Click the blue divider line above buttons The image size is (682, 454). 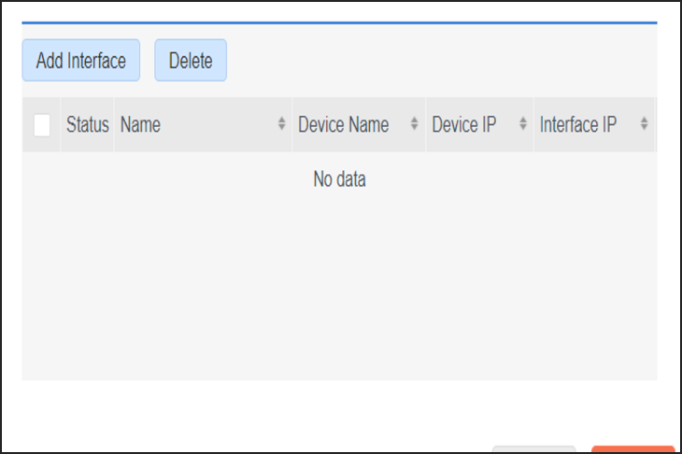pyautogui.click(x=339, y=21)
